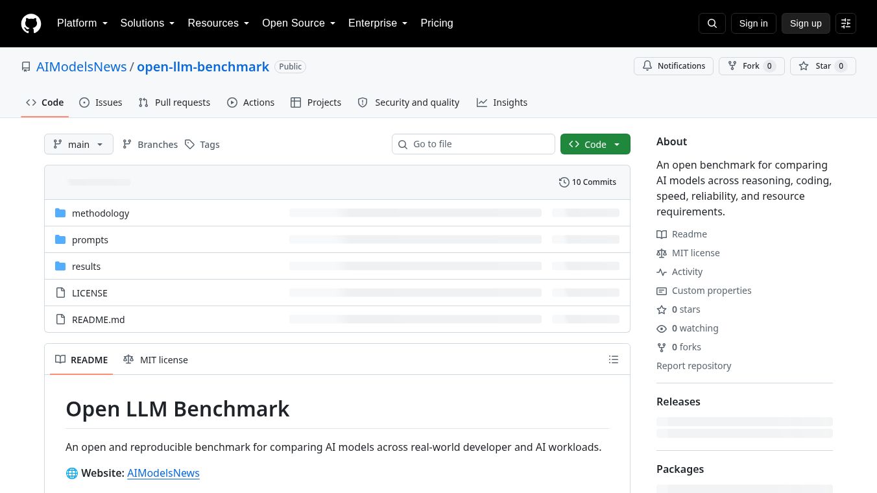The height and width of the screenshot is (493, 877).
Task: Expand the Resources menu
Action: (x=219, y=23)
